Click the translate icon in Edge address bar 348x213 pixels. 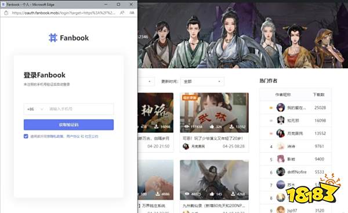[x=132, y=13]
